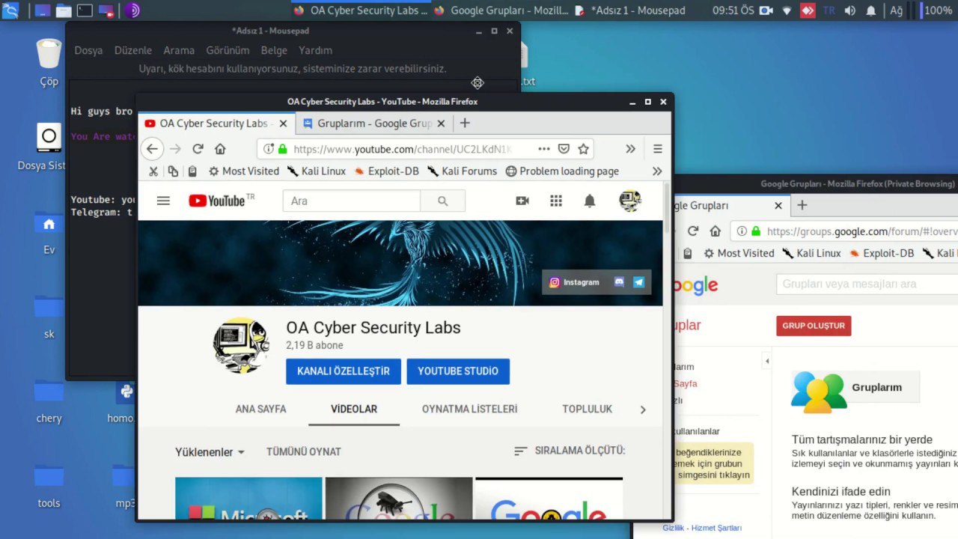The width and height of the screenshot is (958, 539).
Task: Go to Firefox home in the YouTube window
Action: [x=220, y=149]
